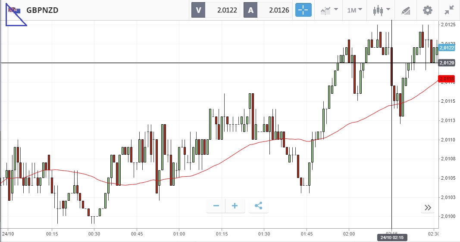Click the share chart icon
Screen dimensions: 460x242
[x=259, y=206]
